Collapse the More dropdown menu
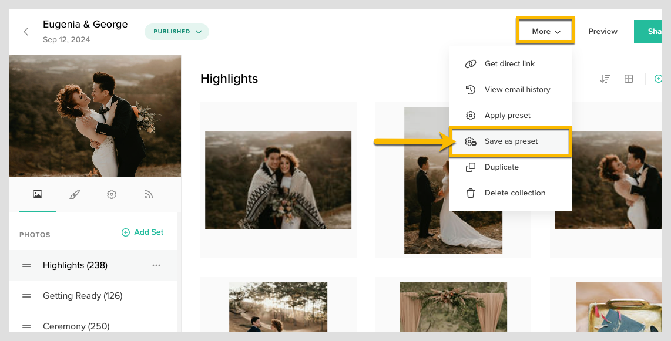Screen dimensions: 671x341 point(545,32)
